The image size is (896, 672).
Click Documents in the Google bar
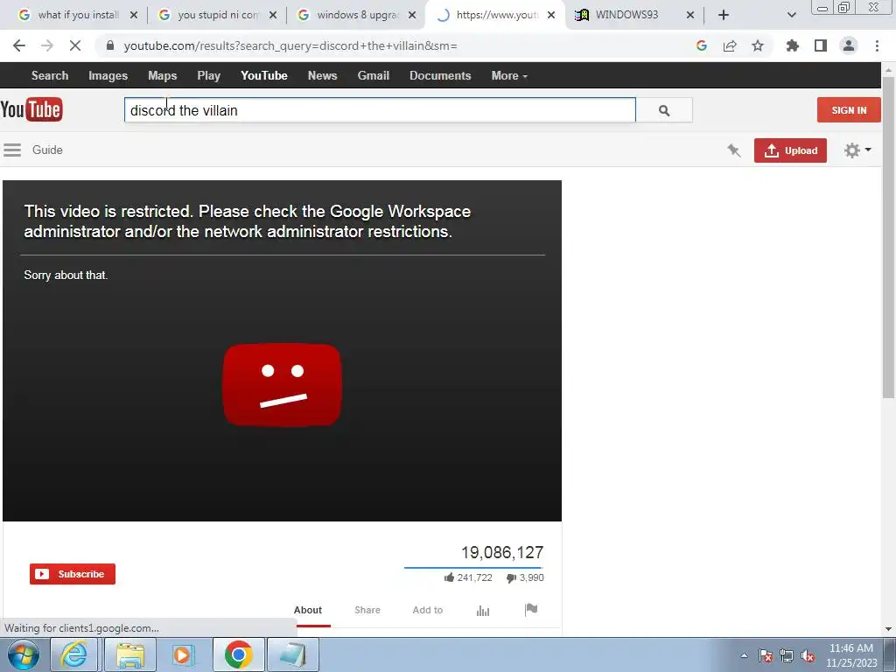[440, 75]
